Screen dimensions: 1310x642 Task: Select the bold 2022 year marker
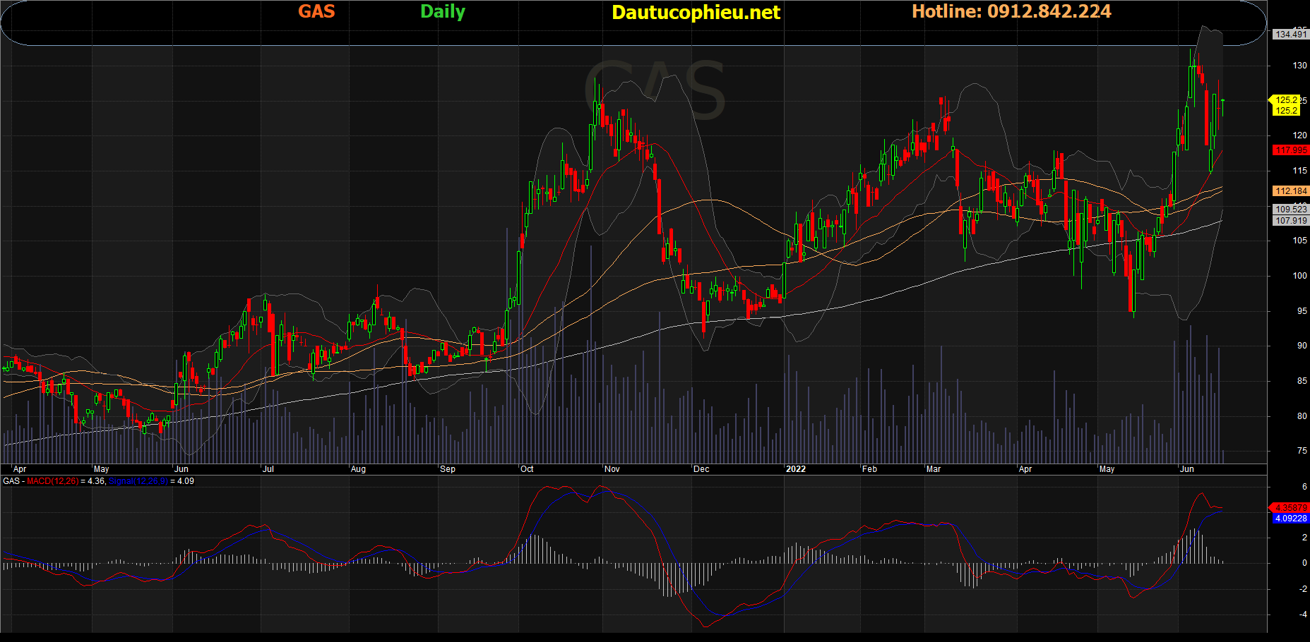click(x=796, y=469)
